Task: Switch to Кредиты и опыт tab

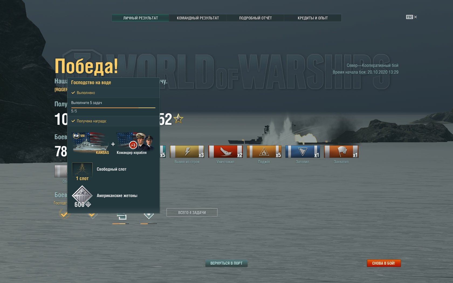Action: (x=313, y=18)
